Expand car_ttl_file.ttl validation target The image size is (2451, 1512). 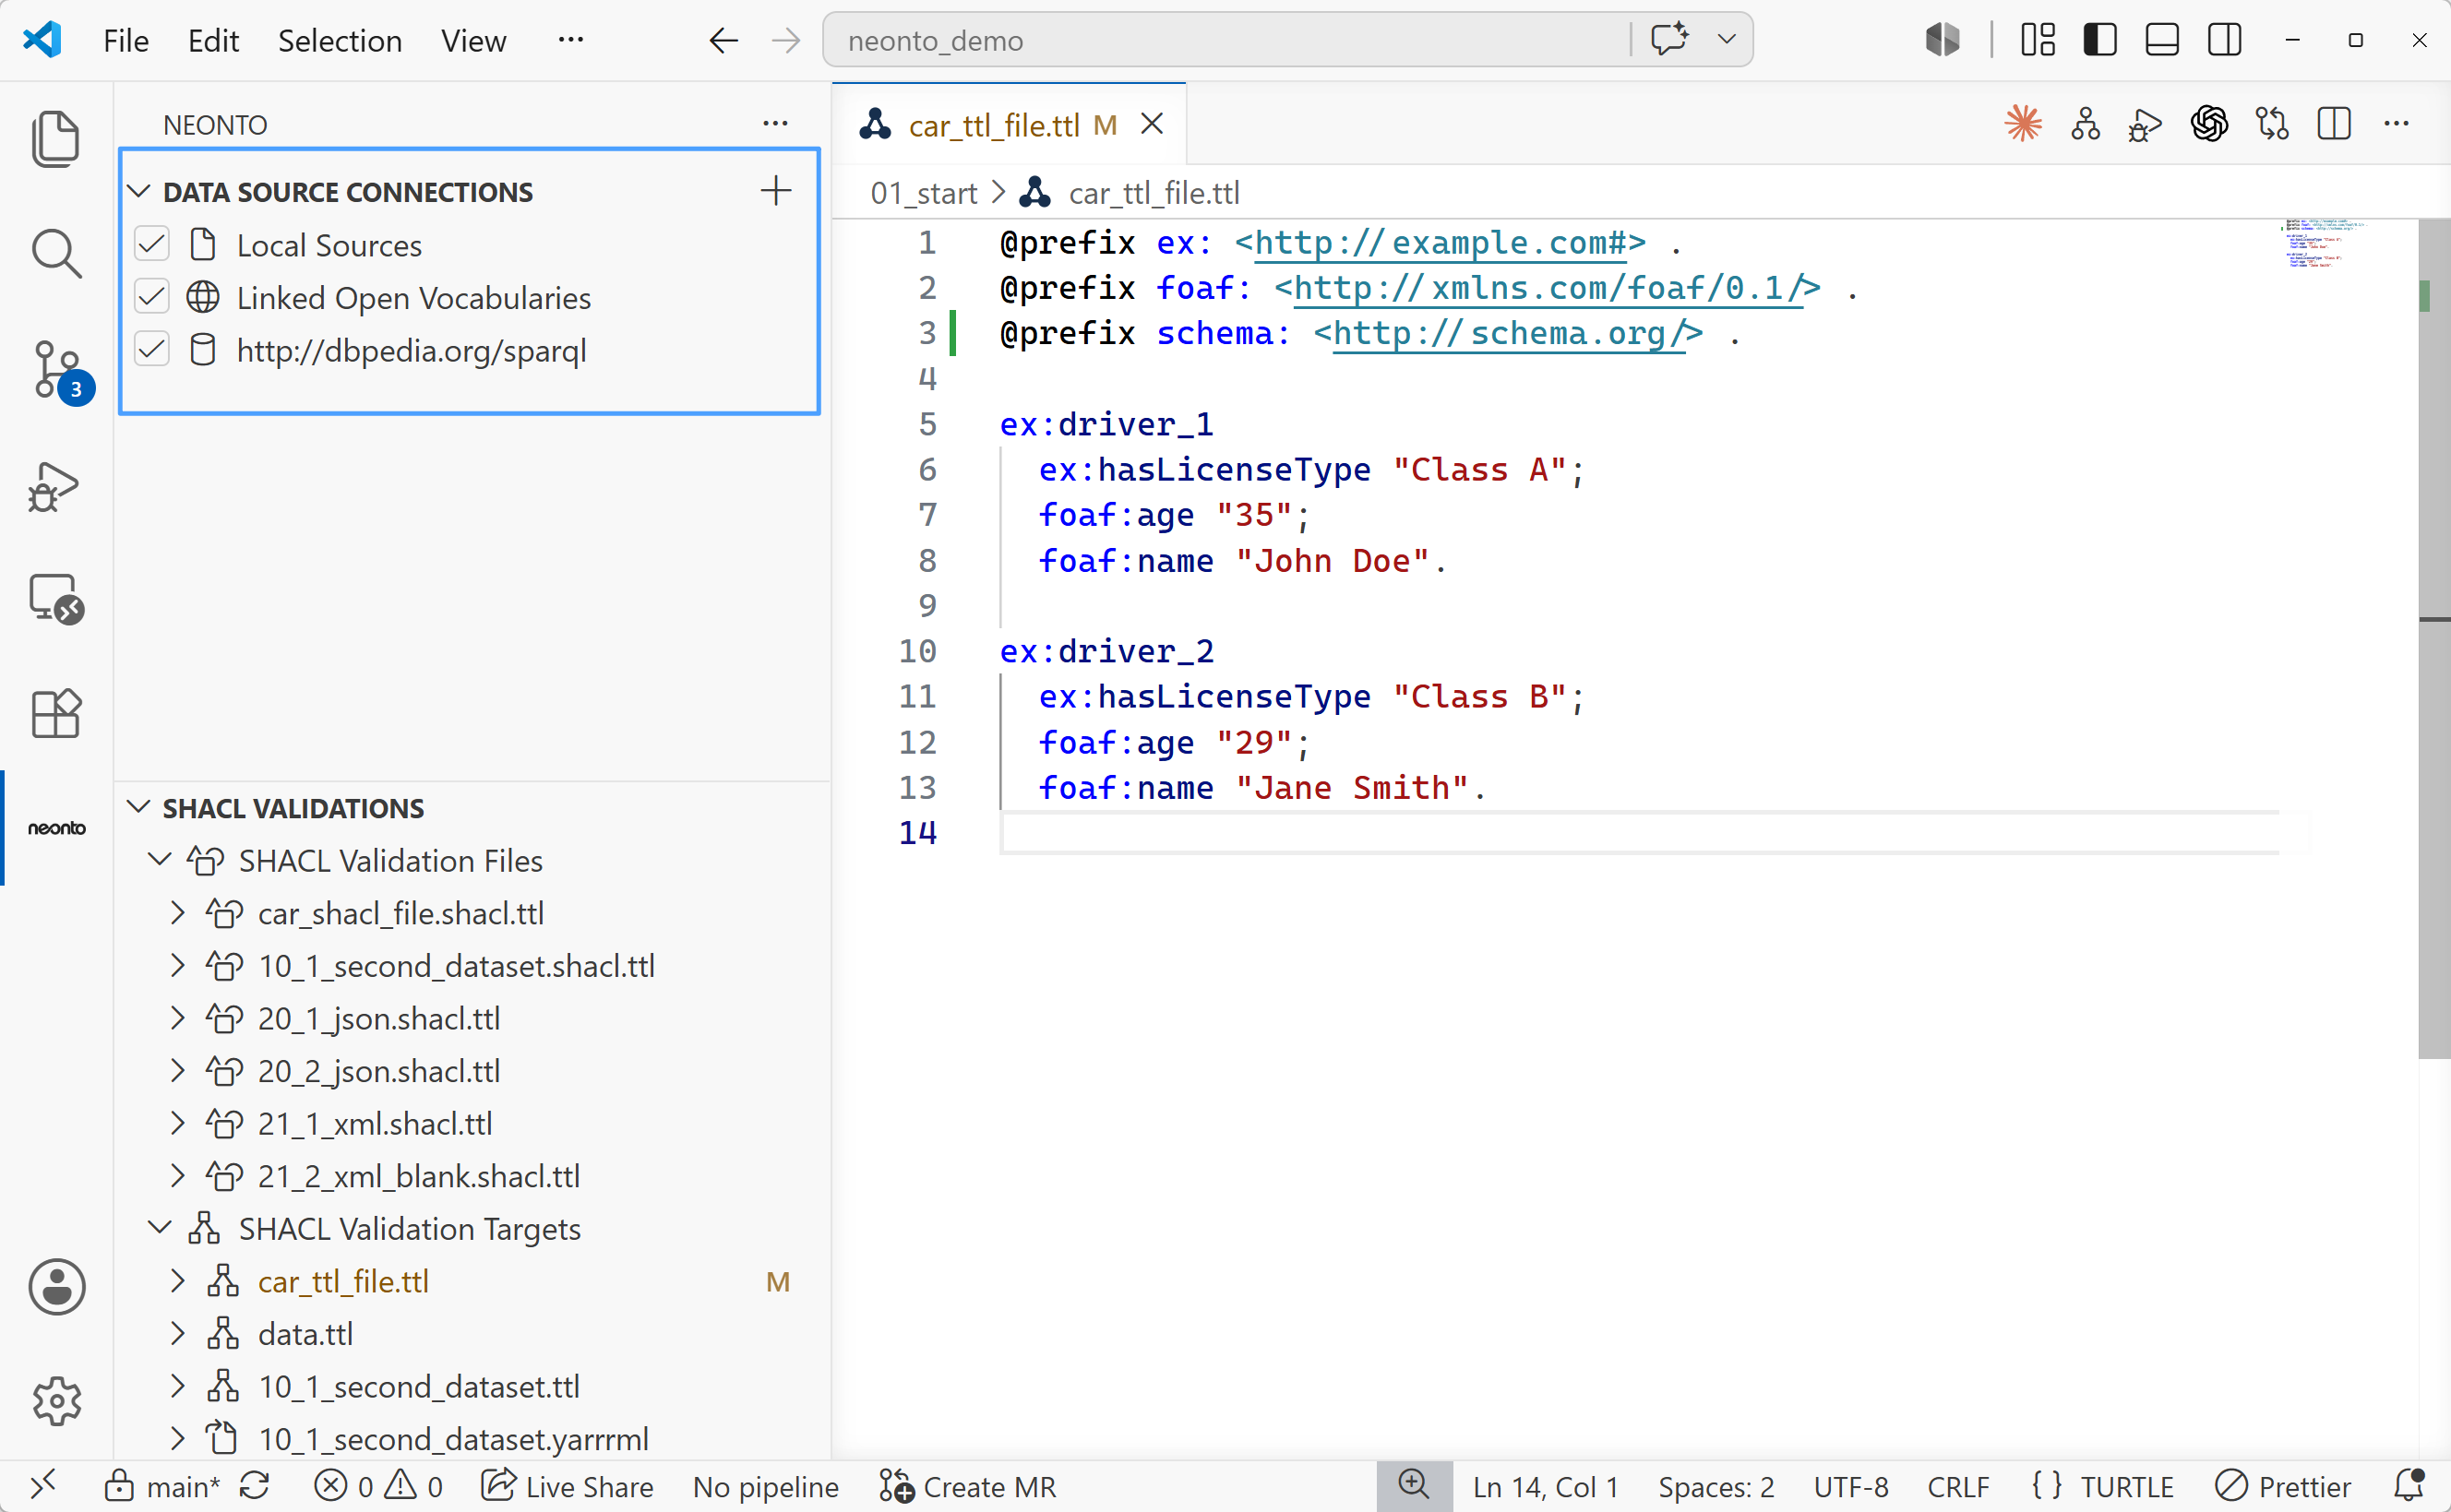(178, 1281)
